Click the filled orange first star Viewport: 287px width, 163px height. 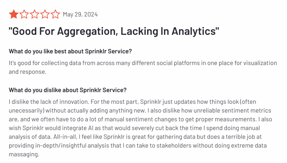click(x=14, y=14)
